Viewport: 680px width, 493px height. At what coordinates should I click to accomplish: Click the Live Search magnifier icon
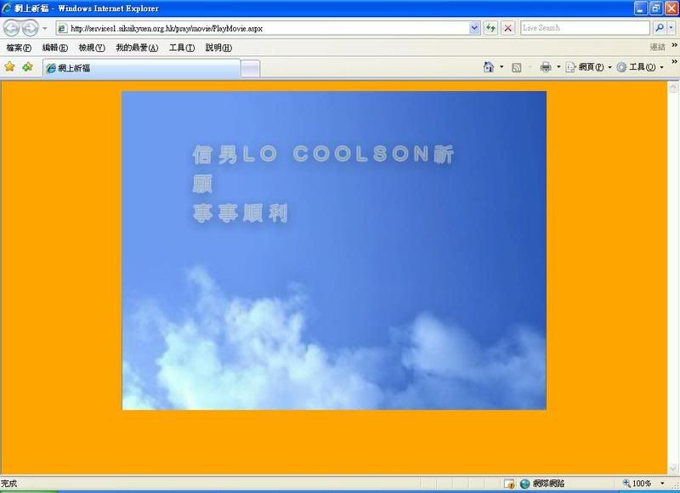(660, 28)
